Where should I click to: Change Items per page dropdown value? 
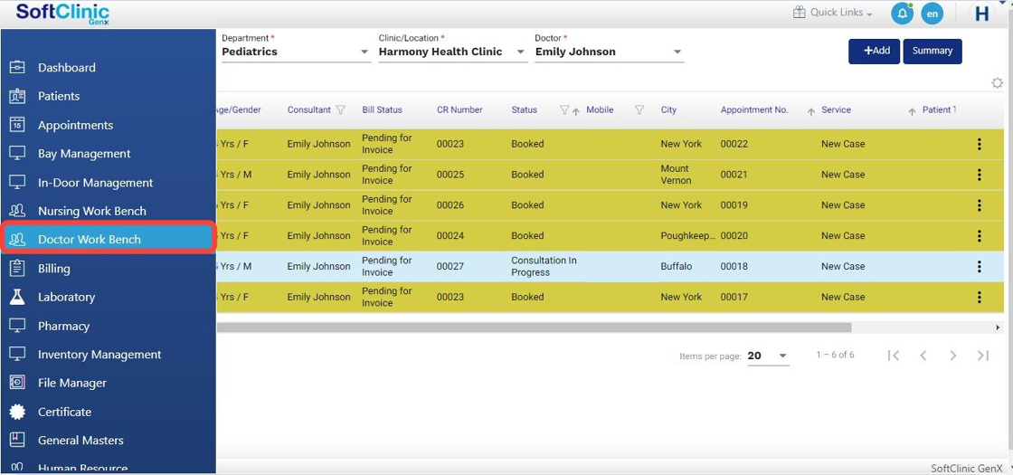tap(782, 356)
